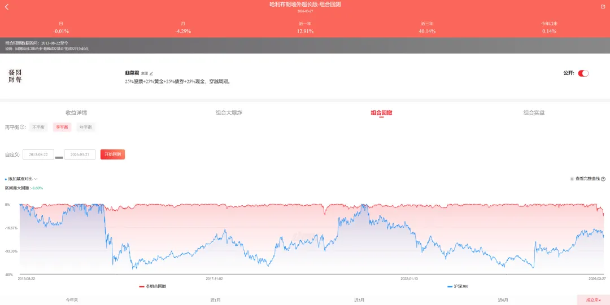Click the 發圈財帮 logo
Viewport: 610px width, 305px height.
[x=15, y=76]
